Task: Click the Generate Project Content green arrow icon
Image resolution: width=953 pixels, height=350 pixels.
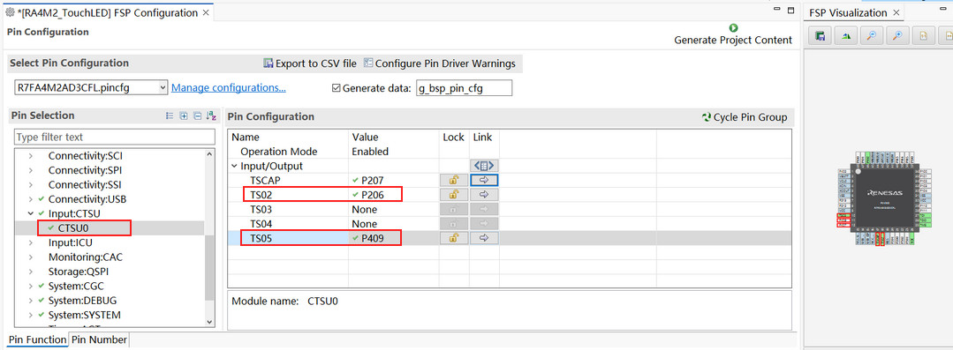Action: click(733, 28)
